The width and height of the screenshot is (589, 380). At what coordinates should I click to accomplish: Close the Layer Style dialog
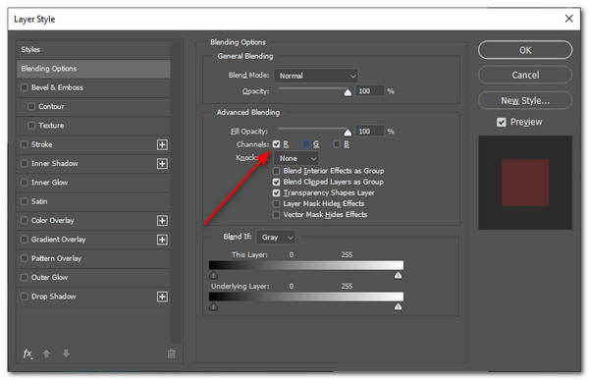pos(569,19)
